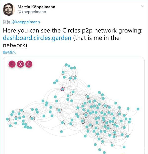Screen dimensions: 148x154
Task: Click the center-focus icon in graph
Action: click(x=20, y=64)
